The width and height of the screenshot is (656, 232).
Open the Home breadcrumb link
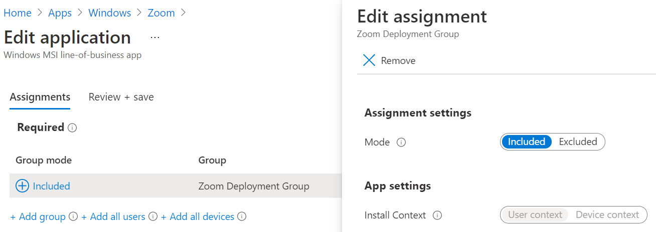point(18,13)
